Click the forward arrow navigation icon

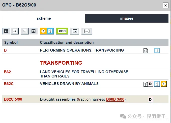[x=15, y=31]
